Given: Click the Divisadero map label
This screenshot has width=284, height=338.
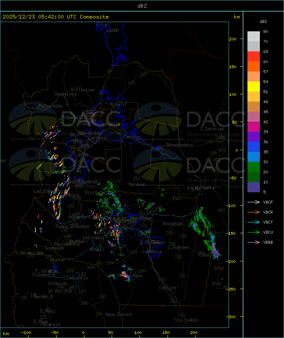Looking at the screenshot, I should 97,192.
